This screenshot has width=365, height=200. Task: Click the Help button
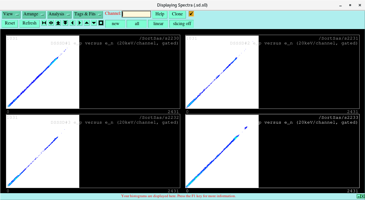pos(159,14)
